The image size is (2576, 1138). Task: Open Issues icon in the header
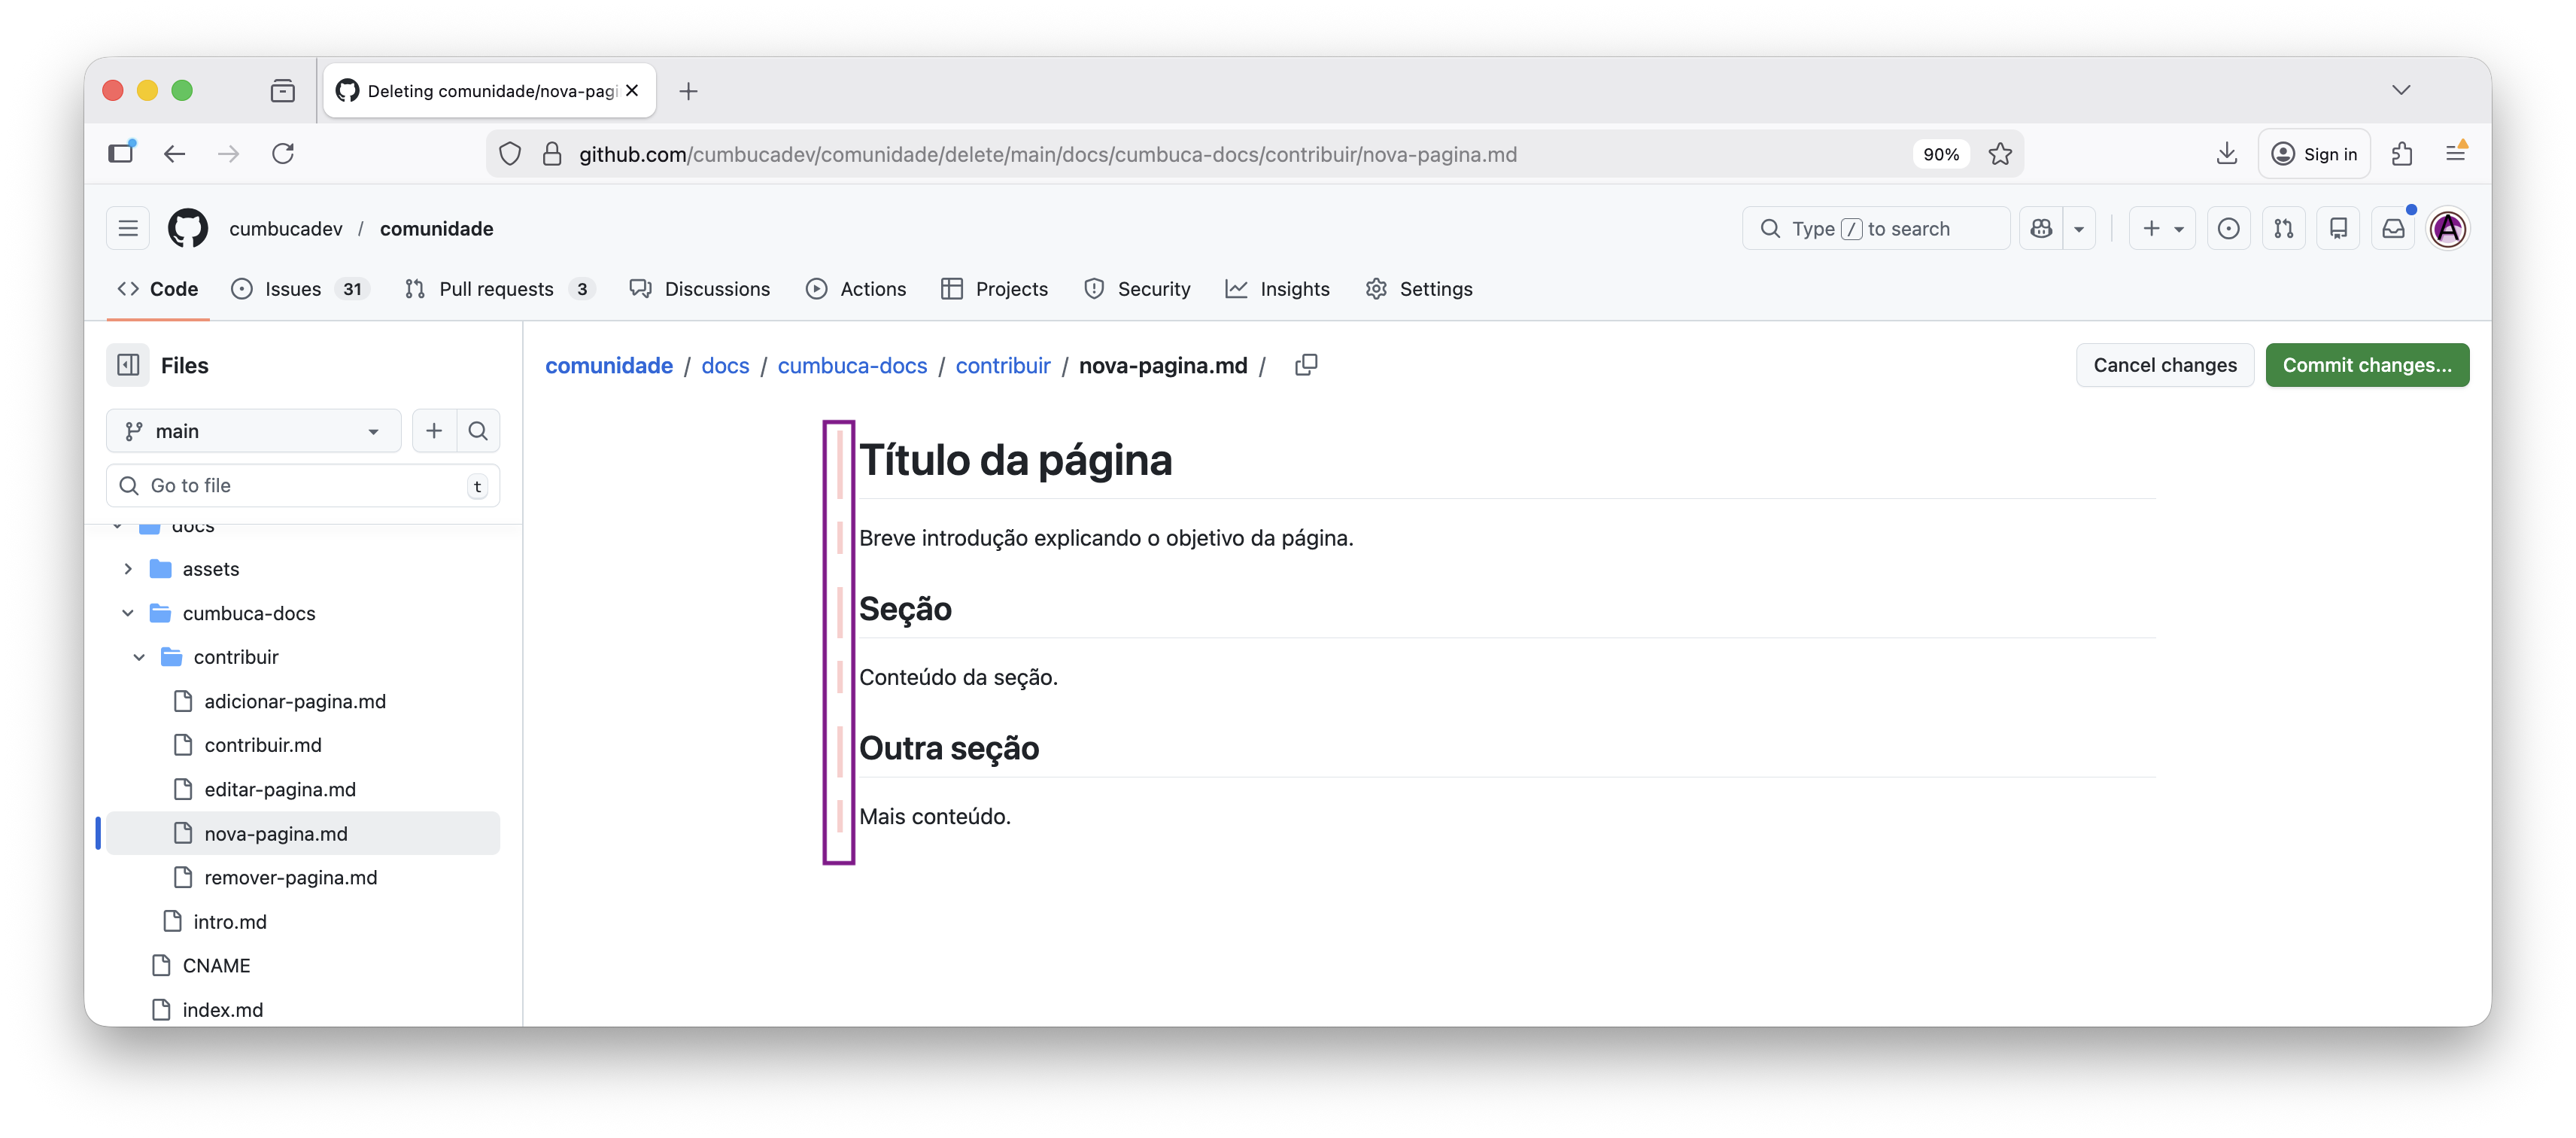click(x=2229, y=228)
